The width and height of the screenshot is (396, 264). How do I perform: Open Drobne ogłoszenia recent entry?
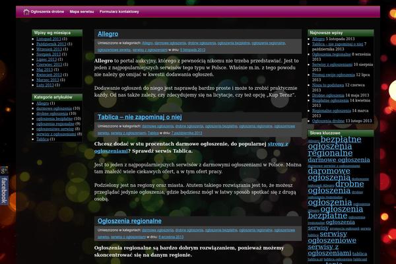328,96
